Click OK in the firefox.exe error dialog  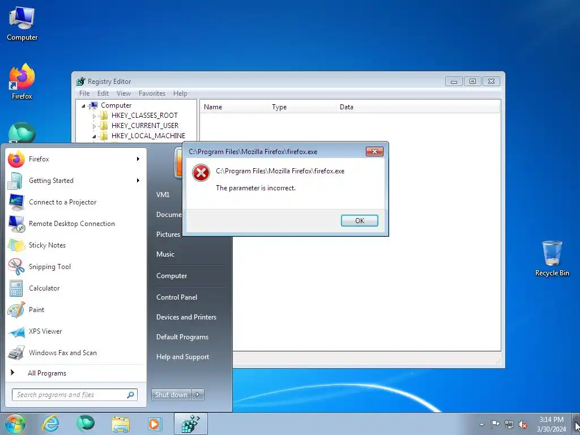pyautogui.click(x=359, y=220)
